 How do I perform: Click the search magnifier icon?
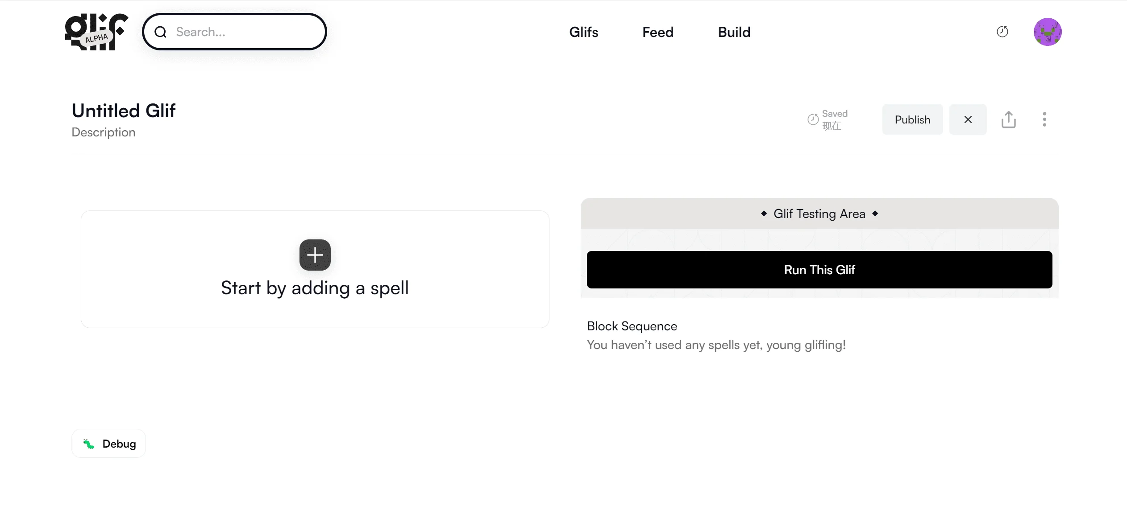161,32
